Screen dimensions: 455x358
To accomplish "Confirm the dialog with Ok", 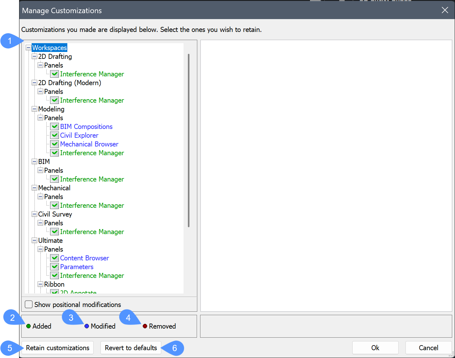I will point(375,348).
